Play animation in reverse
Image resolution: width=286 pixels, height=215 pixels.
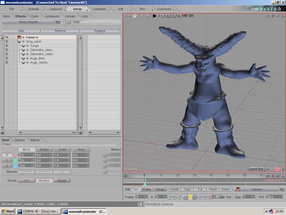[x=185, y=197]
